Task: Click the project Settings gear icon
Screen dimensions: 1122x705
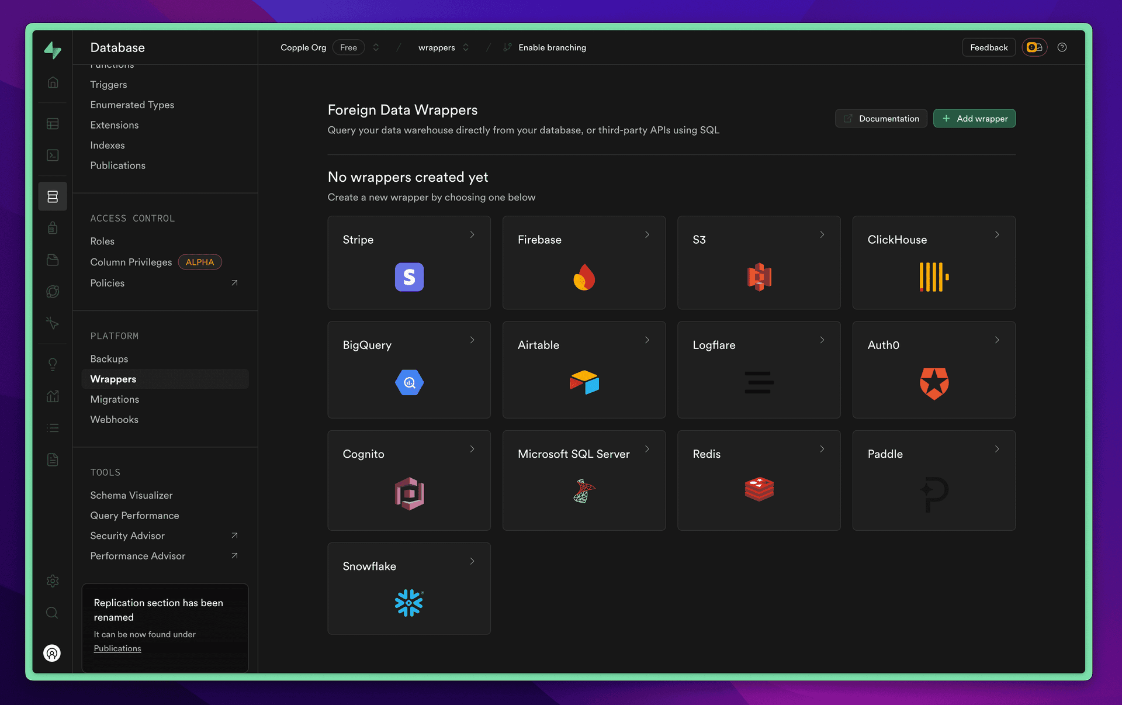Action: (53, 580)
